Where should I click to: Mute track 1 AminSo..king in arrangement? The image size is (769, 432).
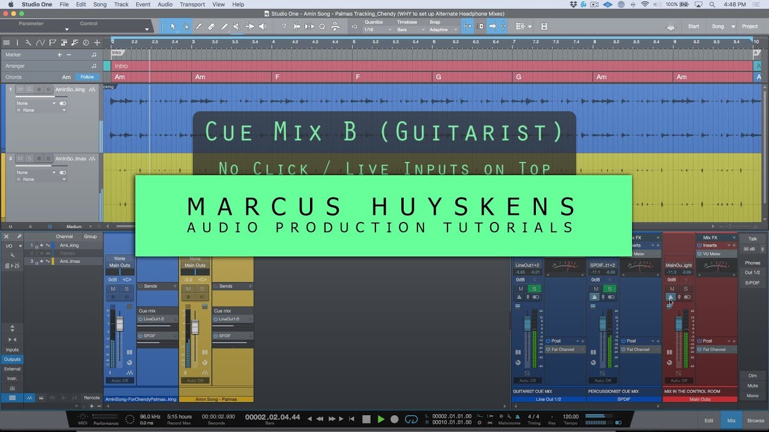click(20, 89)
